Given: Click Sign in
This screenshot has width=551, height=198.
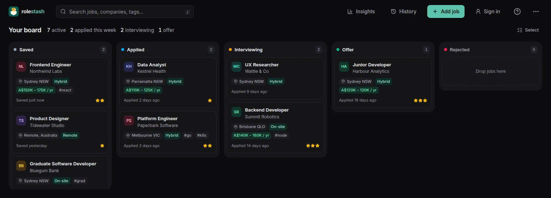Looking at the screenshot, I should (488, 11).
